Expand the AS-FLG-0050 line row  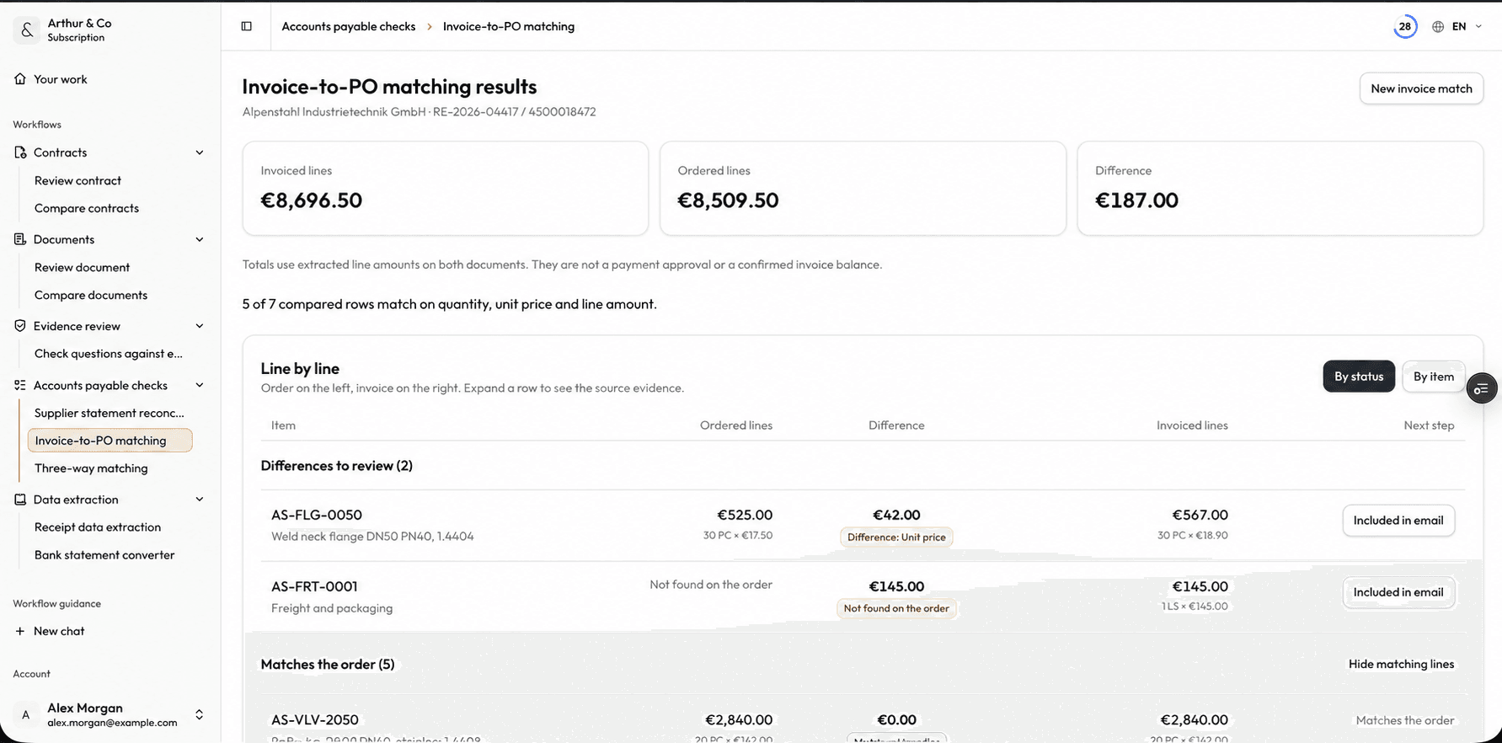coord(863,526)
